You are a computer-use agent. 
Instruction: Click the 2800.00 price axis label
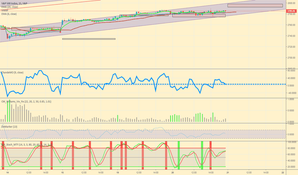click(291, 3)
